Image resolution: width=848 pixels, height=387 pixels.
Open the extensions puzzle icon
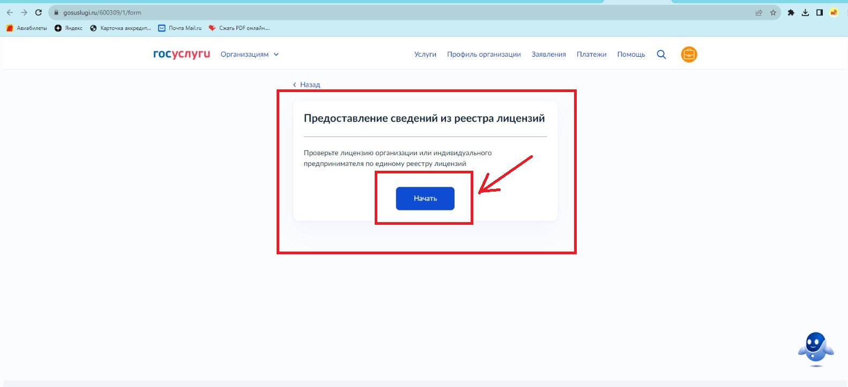pos(791,12)
